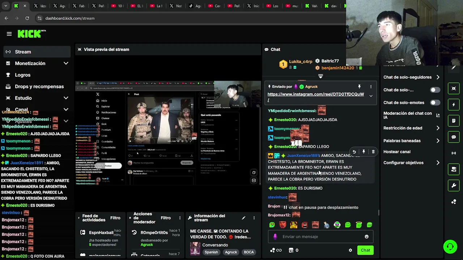This screenshot has width=463, height=260.
Task: Open Configurar objetivos settings
Action: (411, 163)
